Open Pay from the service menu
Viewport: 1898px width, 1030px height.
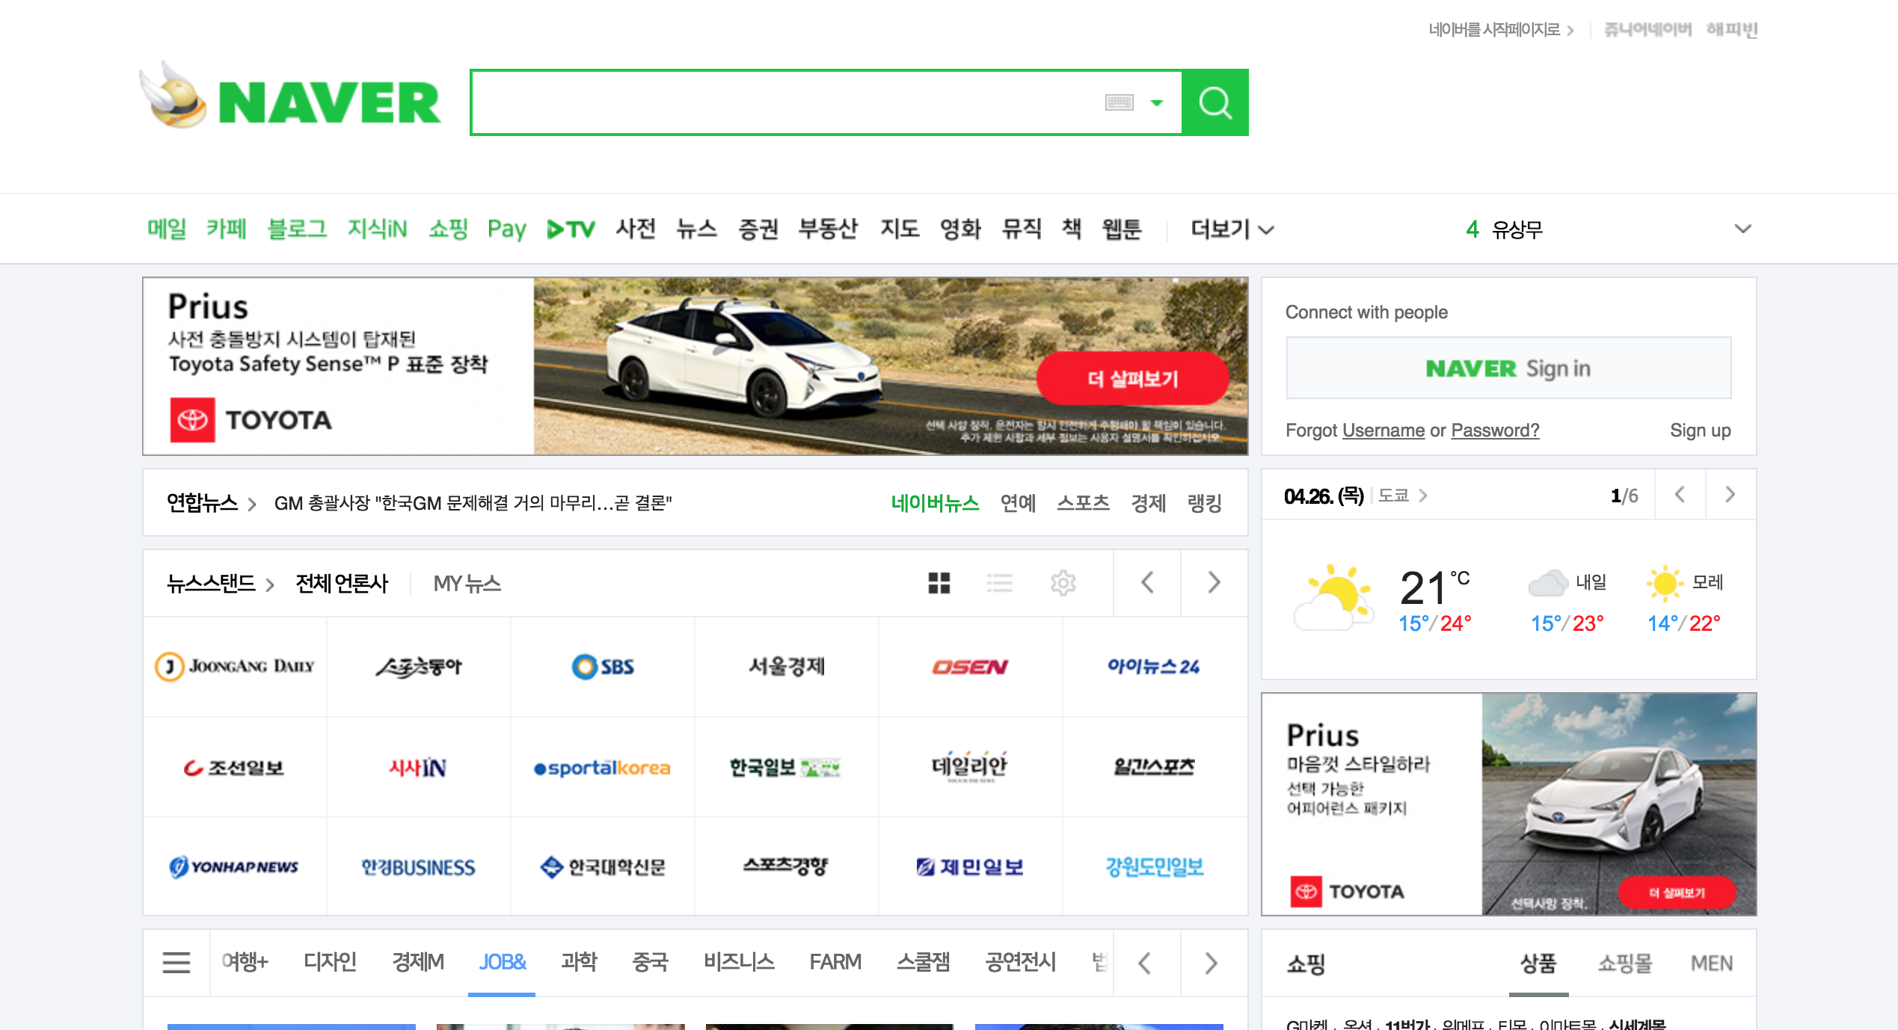pos(507,229)
